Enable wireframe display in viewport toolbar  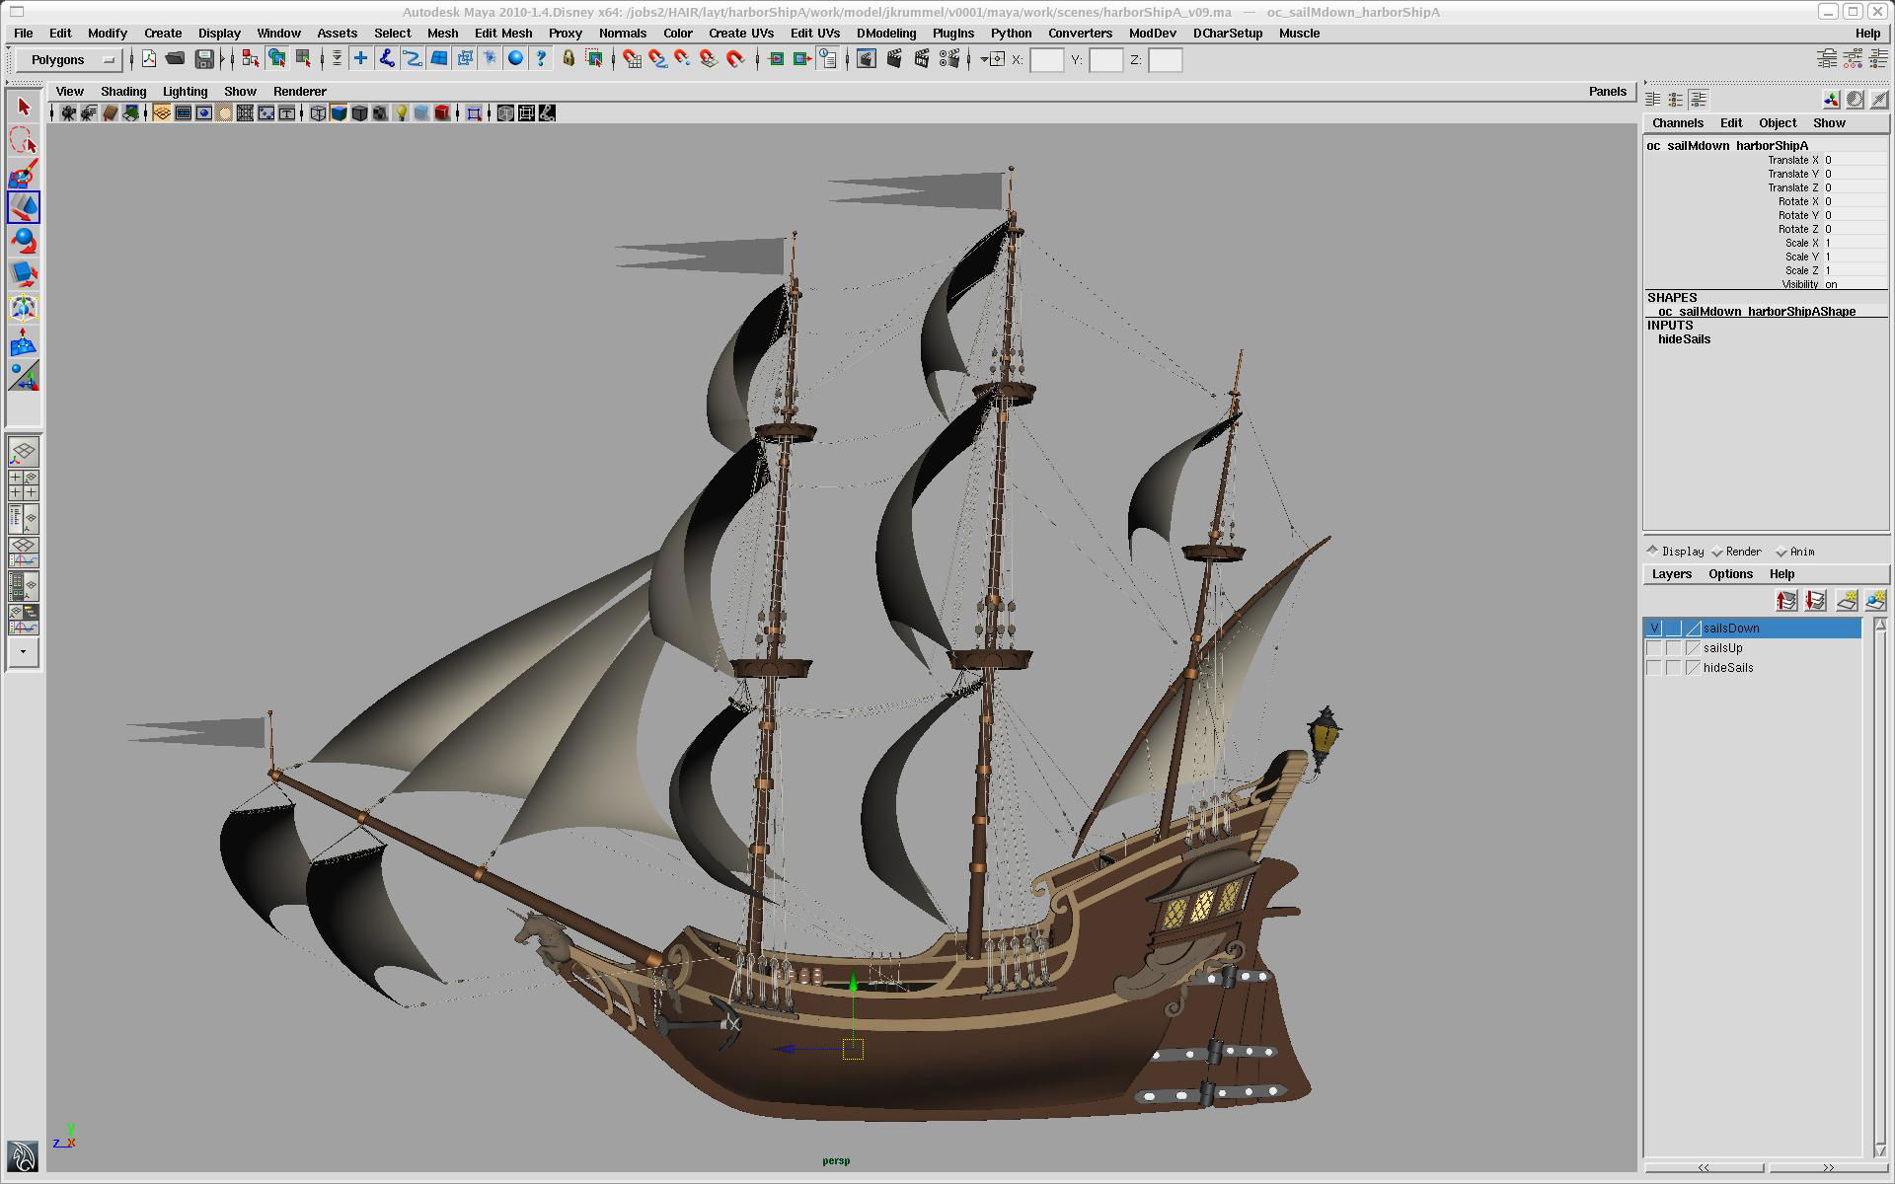[x=318, y=113]
